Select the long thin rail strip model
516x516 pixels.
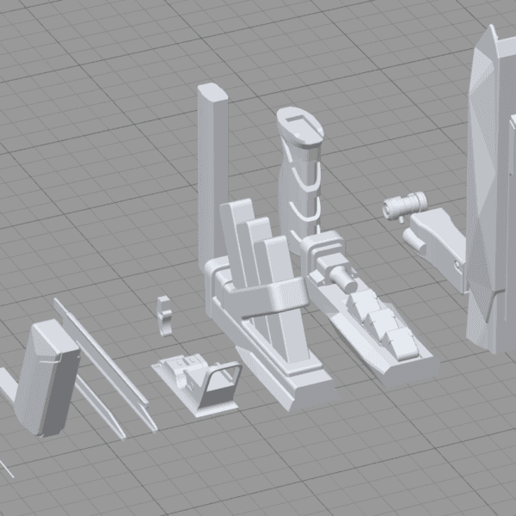pyautogui.click(x=105, y=365)
